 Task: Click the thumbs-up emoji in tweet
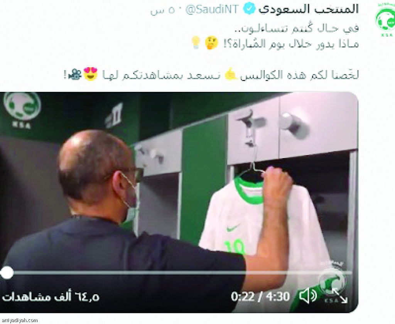click(231, 74)
